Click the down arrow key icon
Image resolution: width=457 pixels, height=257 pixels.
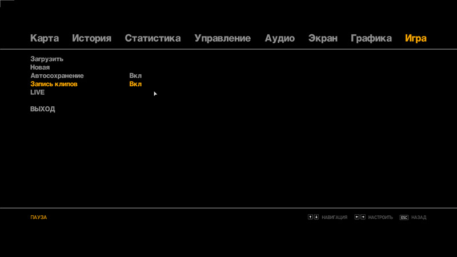click(x=316, y=217)
